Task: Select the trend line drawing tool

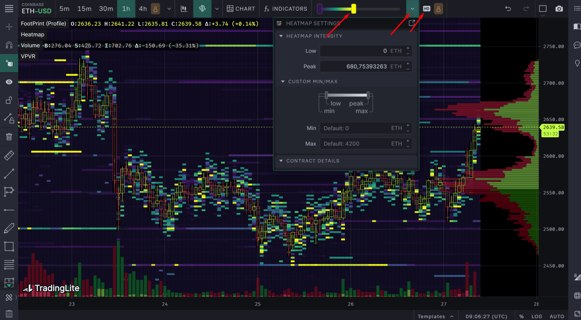Action: pyautogui.click(x=9, y=174)
